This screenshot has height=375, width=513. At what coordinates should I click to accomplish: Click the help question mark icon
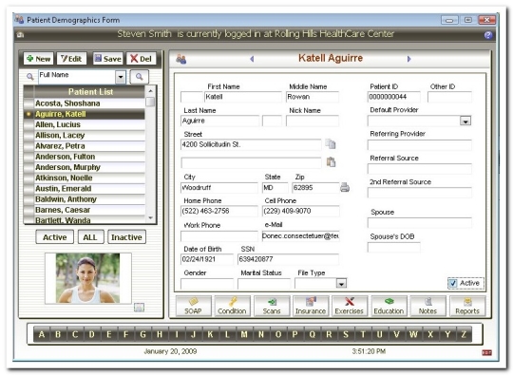[x=487, y=35]
